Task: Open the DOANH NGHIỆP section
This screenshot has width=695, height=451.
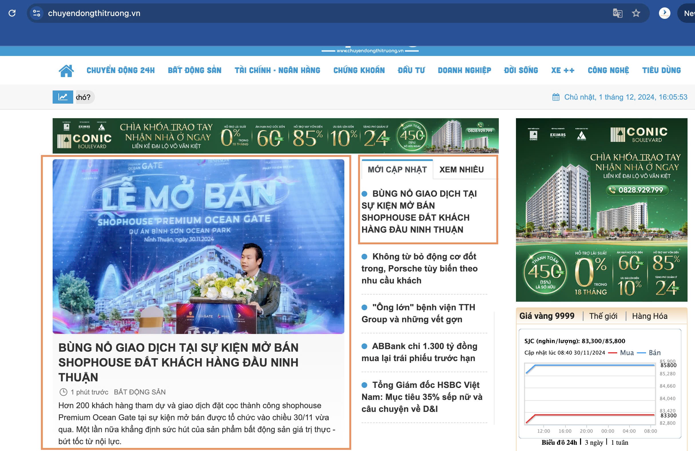Action: pos(464,70)
